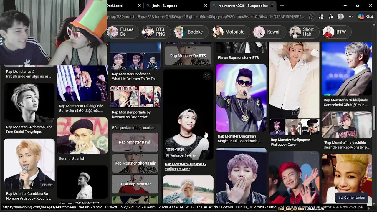Viewport: 377px width, 212px height.
Task: Open the RAP MONSTER collage thumbnail
Action: (x=135, y=97)
